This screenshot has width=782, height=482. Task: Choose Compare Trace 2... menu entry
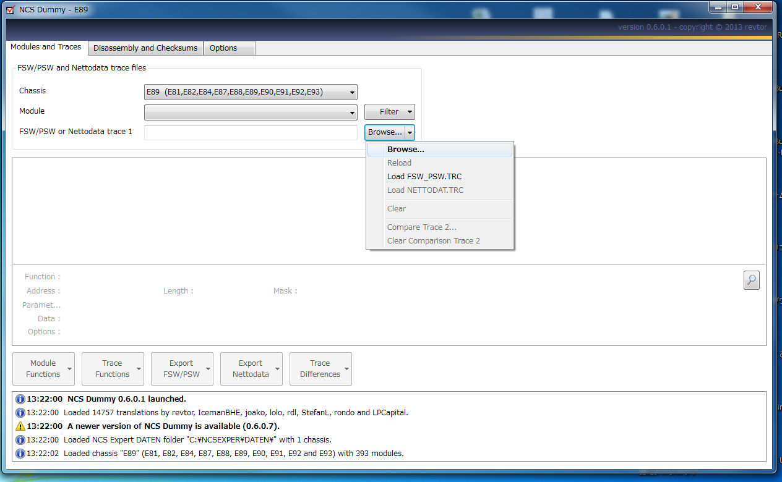[440, 227]
